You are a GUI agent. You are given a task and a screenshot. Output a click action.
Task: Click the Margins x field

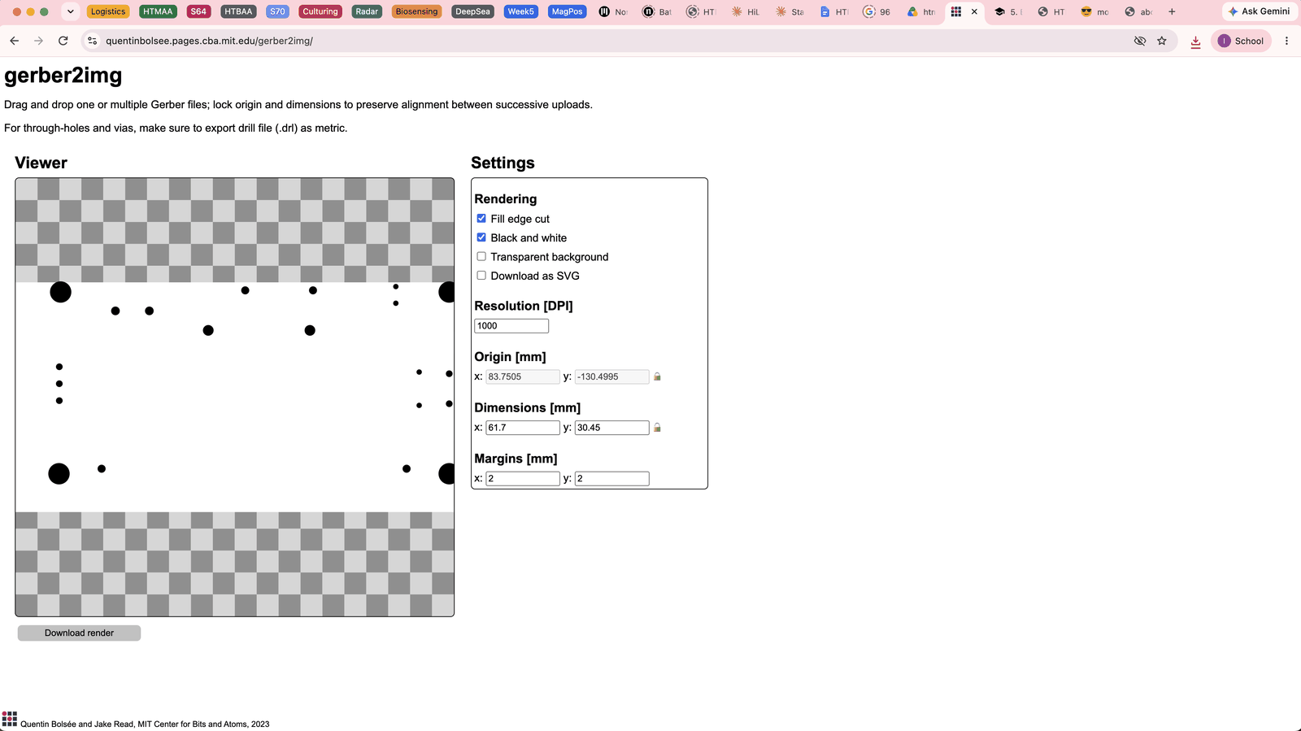point(523,478)
